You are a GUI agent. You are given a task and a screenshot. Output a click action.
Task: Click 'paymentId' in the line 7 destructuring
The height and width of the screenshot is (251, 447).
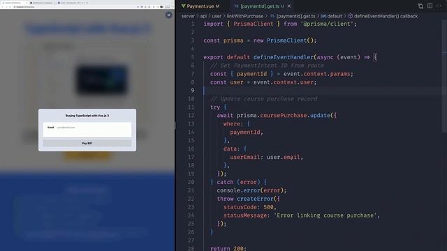pos(251,74)
